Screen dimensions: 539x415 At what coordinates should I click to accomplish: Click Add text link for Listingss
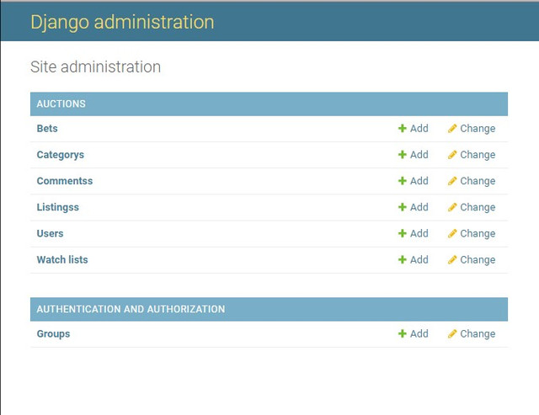(x=419, y=207)
